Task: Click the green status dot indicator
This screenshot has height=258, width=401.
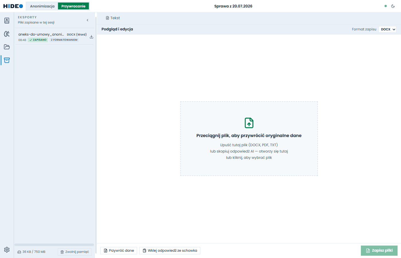Action: click(x=386, y=6)
